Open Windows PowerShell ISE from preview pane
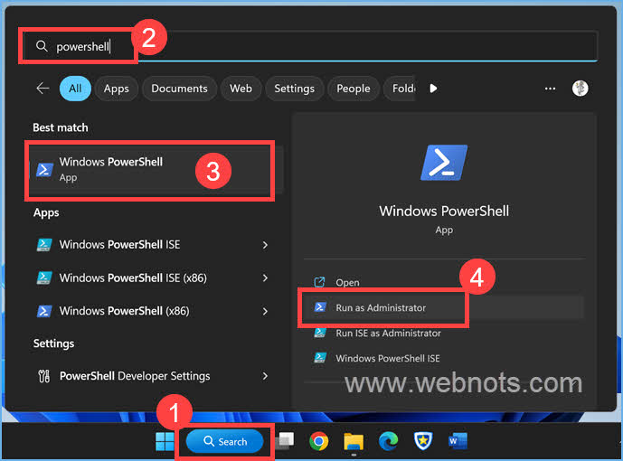 (444, 358)
